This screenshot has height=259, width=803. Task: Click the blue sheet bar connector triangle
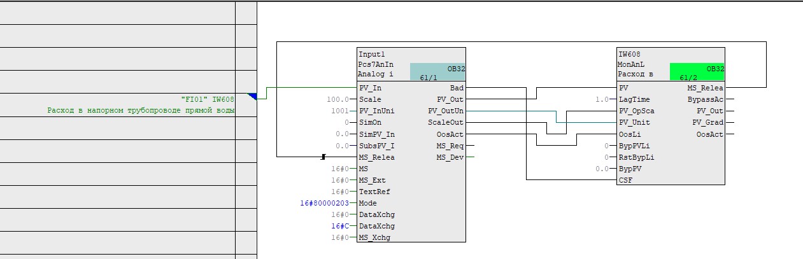[252, 96]
